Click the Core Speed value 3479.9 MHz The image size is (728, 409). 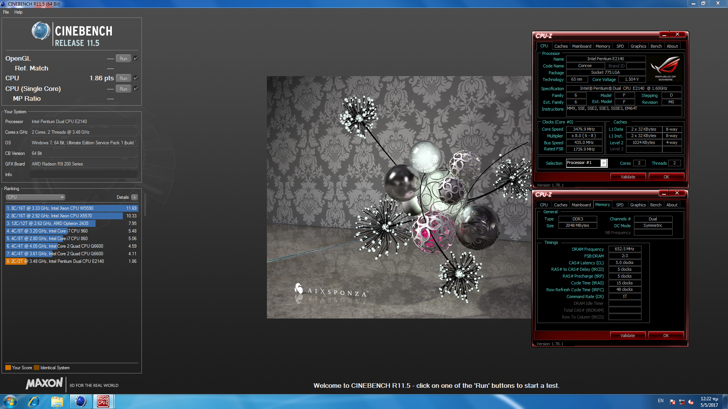(584, 129)
